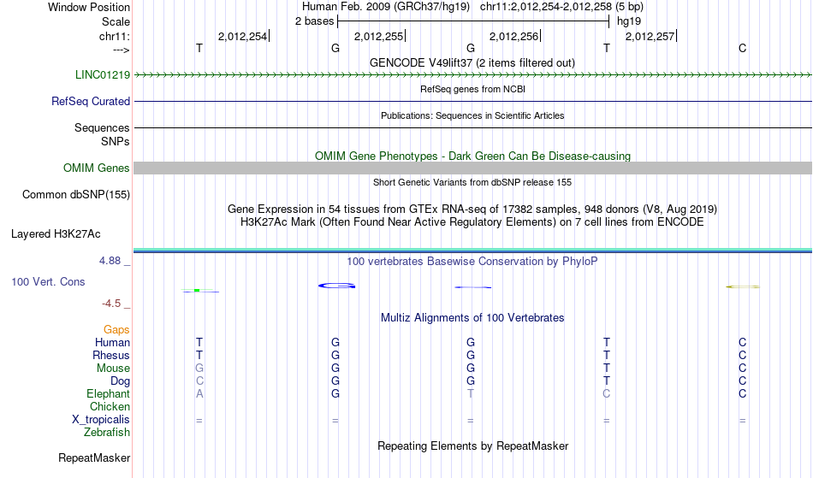Open the RefSeq Curated track label
This screenshot has height=478, width=813.
pos(91,101)
